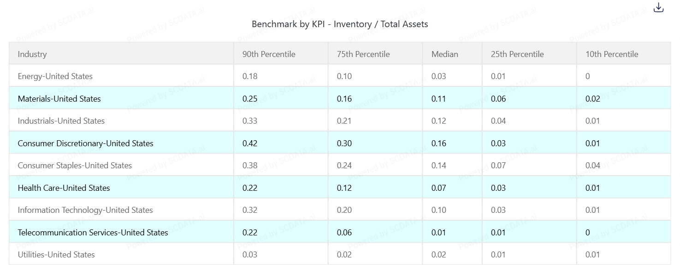Screen dimensions: 680x274
Task: Click the Materials-United States row label
Action: (59, 98)
